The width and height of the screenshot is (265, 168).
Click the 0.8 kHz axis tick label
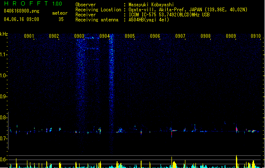pos(3,118)
